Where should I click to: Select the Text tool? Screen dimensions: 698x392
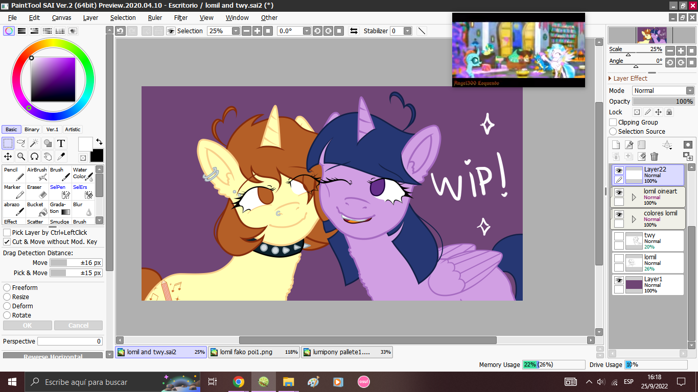tap(61, 143)
